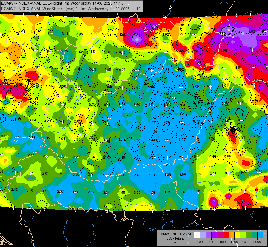268x247 pixels.
Task: Select the number 4.52 on the map
Action: 167,157
